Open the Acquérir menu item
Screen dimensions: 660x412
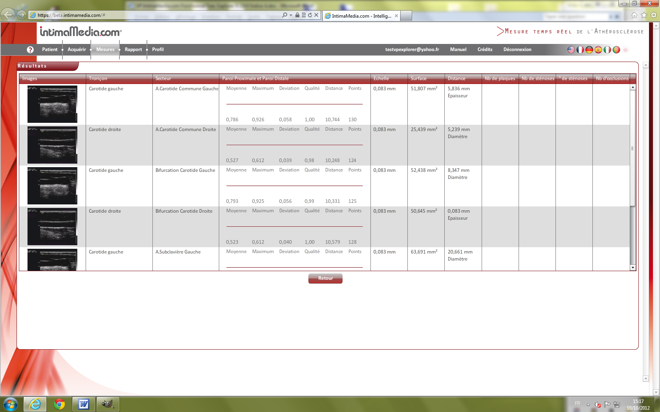coord(77,49)
